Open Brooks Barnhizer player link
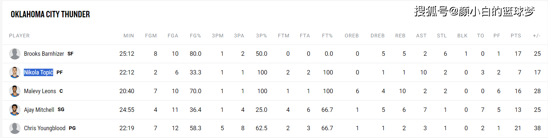The width and height of the screenshot is (548, 138). click(x=44, y=54)
